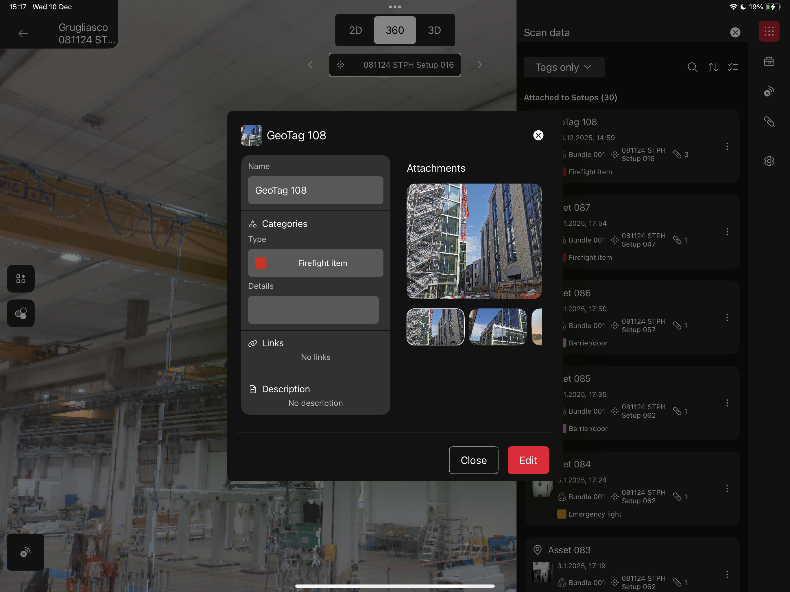
Task: Tap the multi-select checklist icon
Action: tap(733, 67)
